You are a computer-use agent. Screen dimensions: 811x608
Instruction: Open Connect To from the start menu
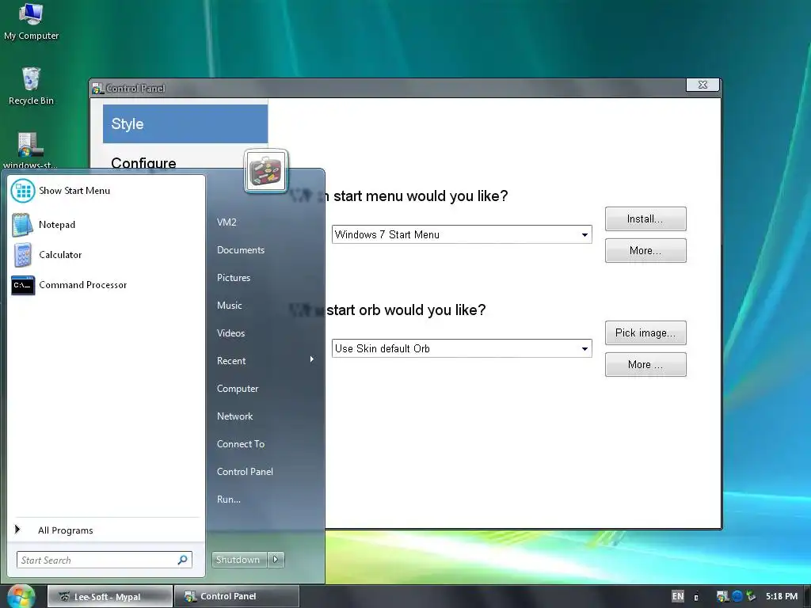tap(241, 444)
